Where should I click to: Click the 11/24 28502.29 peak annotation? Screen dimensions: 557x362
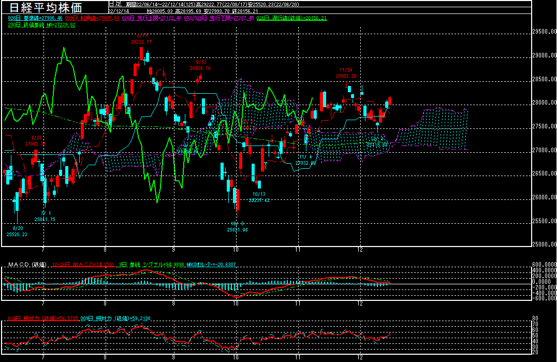[x=346, y=73]
